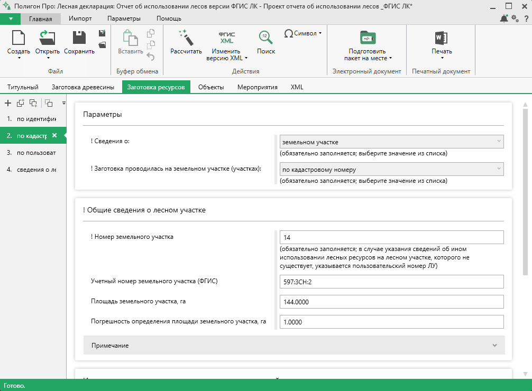Open the XML tab
The height and width of the screenshot is (391, 532).
(297, 87)
